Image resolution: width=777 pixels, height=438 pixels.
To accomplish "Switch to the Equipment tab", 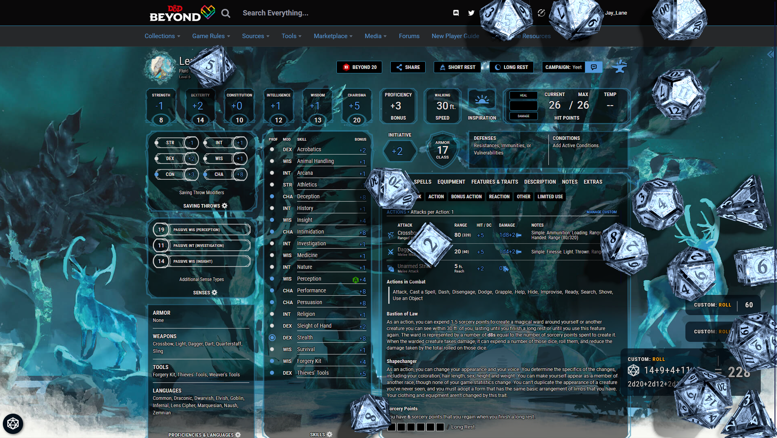I will pos(451,182).
